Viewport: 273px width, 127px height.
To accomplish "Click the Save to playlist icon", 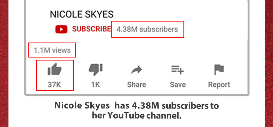I will click(178, 70).
